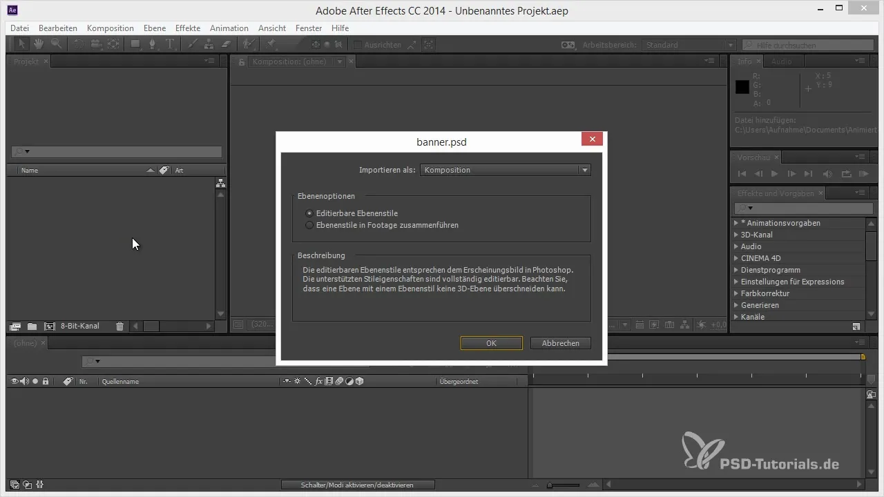Expand the Farbkorrektur effects category
884x497 pixels.
(736, 293)
